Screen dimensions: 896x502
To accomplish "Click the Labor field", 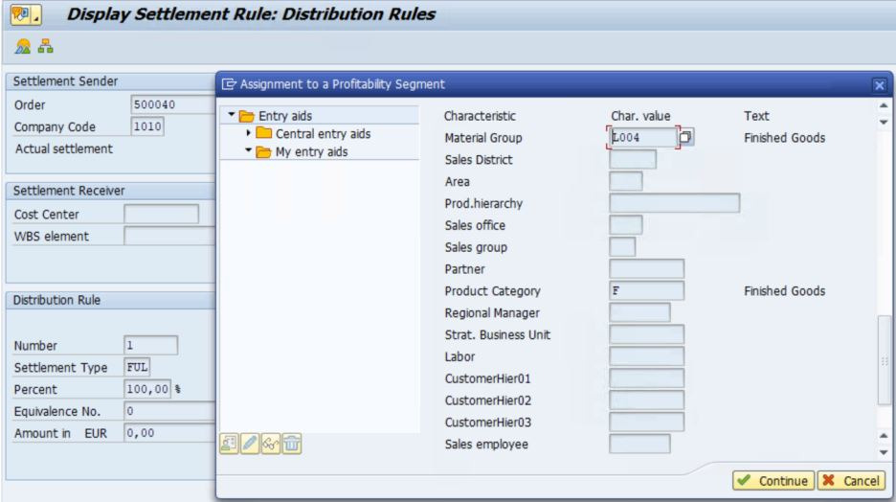I will pyautogui.click(x=646, y=356).
